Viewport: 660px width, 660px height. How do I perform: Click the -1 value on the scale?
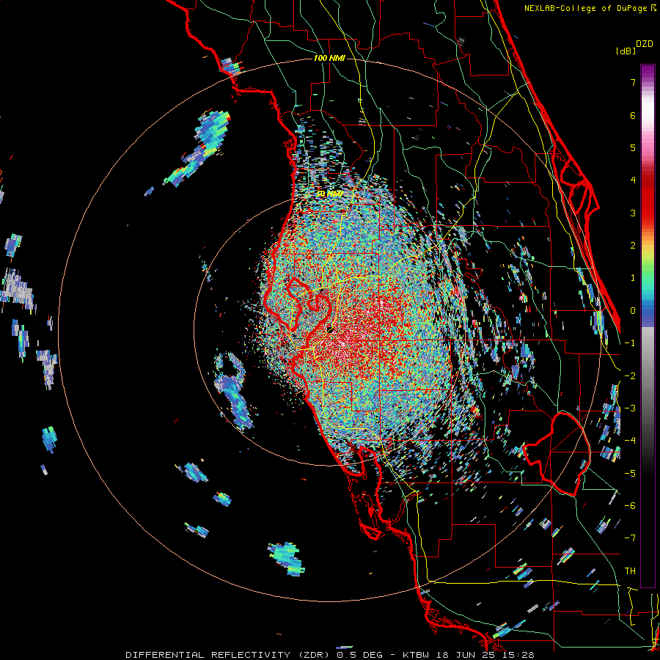tap(630, 343)
